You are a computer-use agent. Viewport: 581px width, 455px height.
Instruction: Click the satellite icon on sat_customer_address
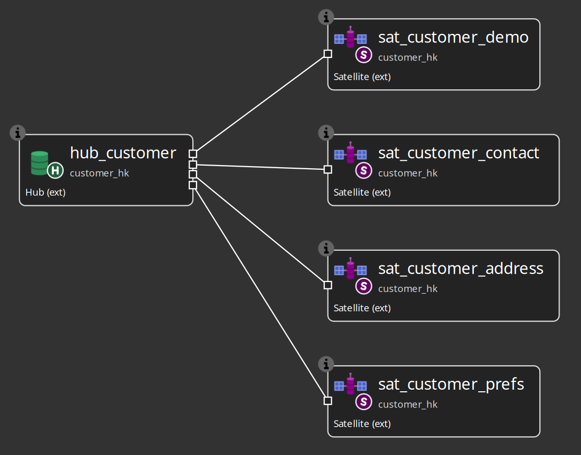pos(351,269)
